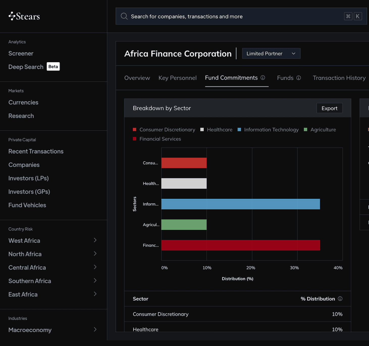Screen dimensions: 369x346
Task: Expand East Africa country risk
Action: [x=95, y=294]
